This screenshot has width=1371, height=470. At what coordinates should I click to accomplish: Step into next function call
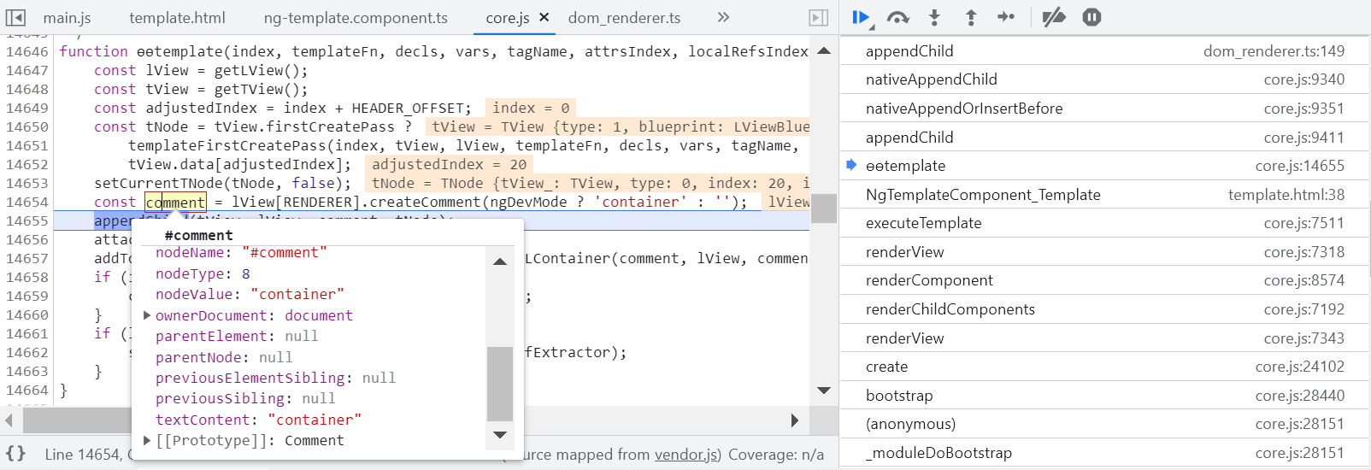[x=934, y=17]
